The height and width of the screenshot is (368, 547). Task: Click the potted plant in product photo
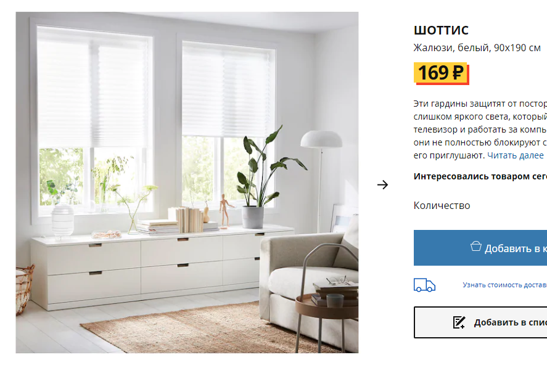click(x=265, y=178)
